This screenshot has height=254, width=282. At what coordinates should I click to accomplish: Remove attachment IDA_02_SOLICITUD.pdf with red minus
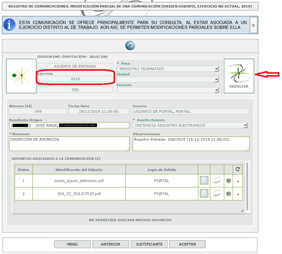click(238, 194)
